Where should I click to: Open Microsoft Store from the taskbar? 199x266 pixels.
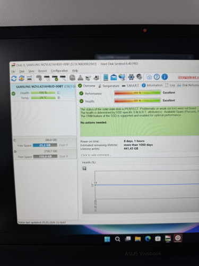pos(158,238)
